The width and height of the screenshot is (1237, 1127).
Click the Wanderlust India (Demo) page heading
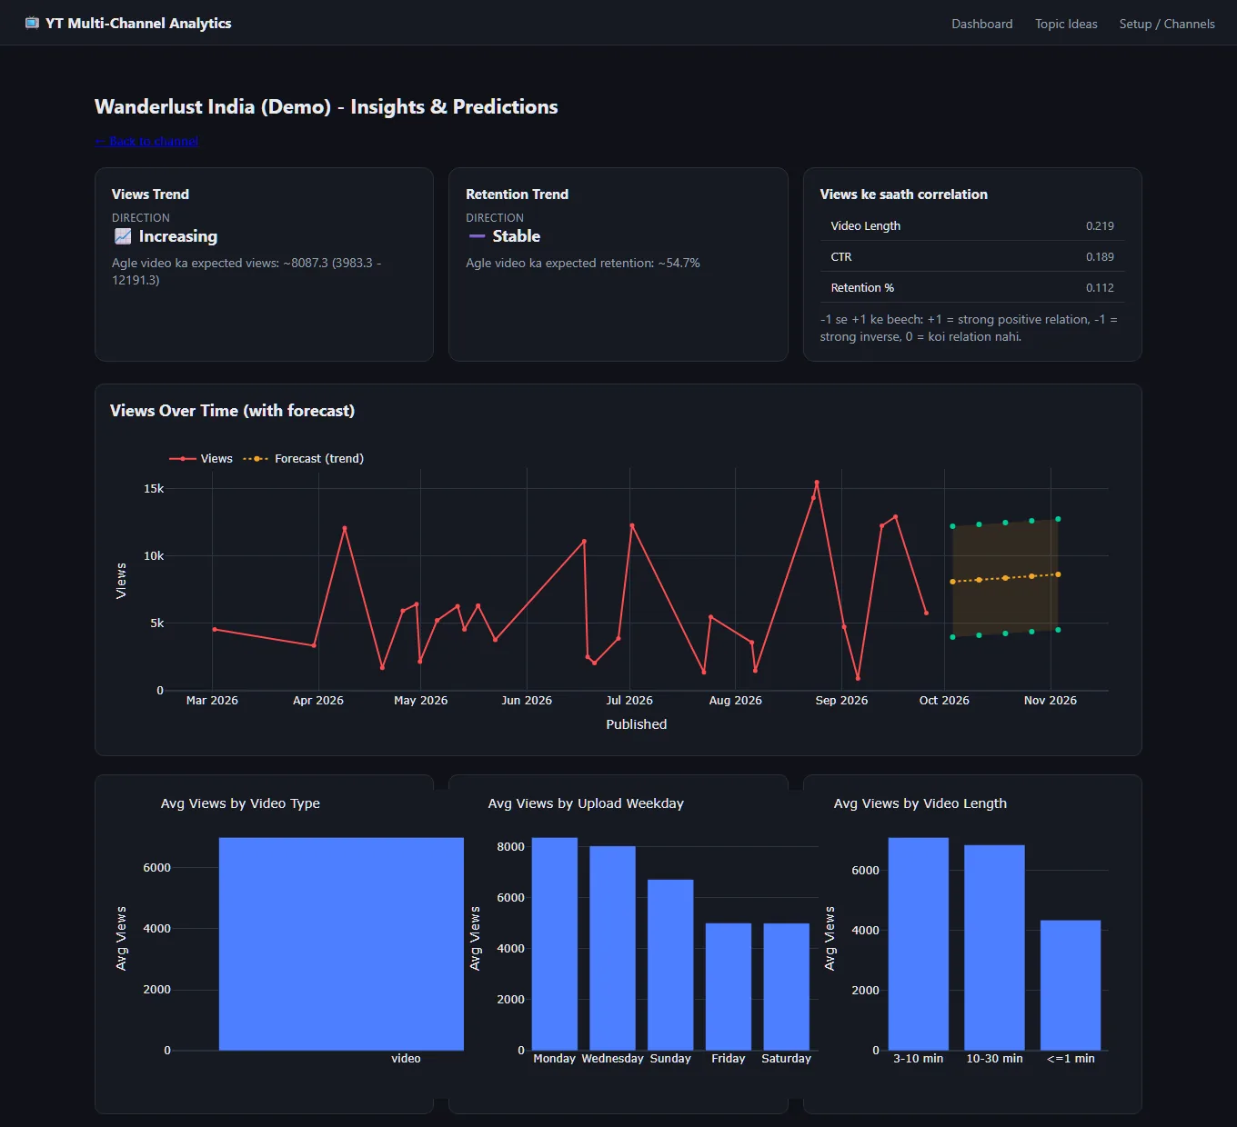[327, 107]
